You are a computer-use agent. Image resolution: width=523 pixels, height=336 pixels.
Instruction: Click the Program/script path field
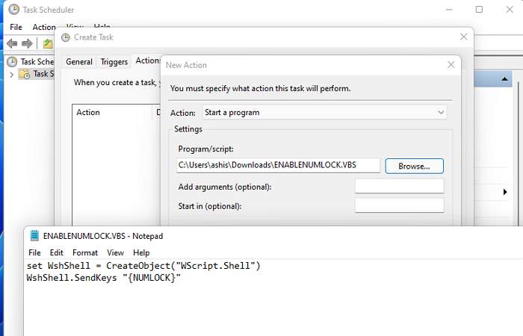(277, 166)
